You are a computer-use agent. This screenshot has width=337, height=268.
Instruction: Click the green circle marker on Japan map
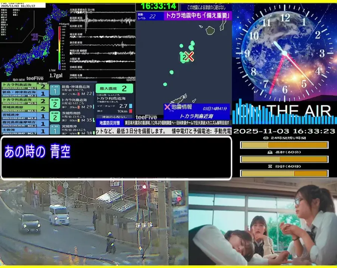pyautogui.click(x=46, y=38)
